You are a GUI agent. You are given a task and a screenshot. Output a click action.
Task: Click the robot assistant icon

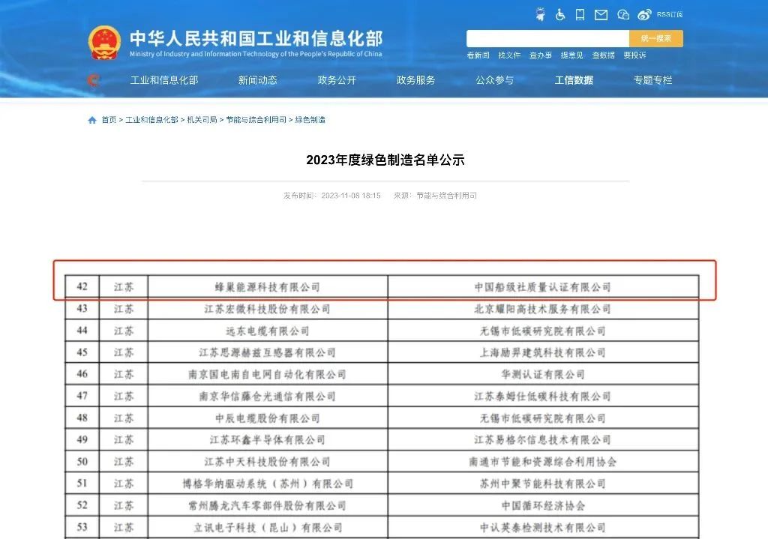(x=540, y=14)
